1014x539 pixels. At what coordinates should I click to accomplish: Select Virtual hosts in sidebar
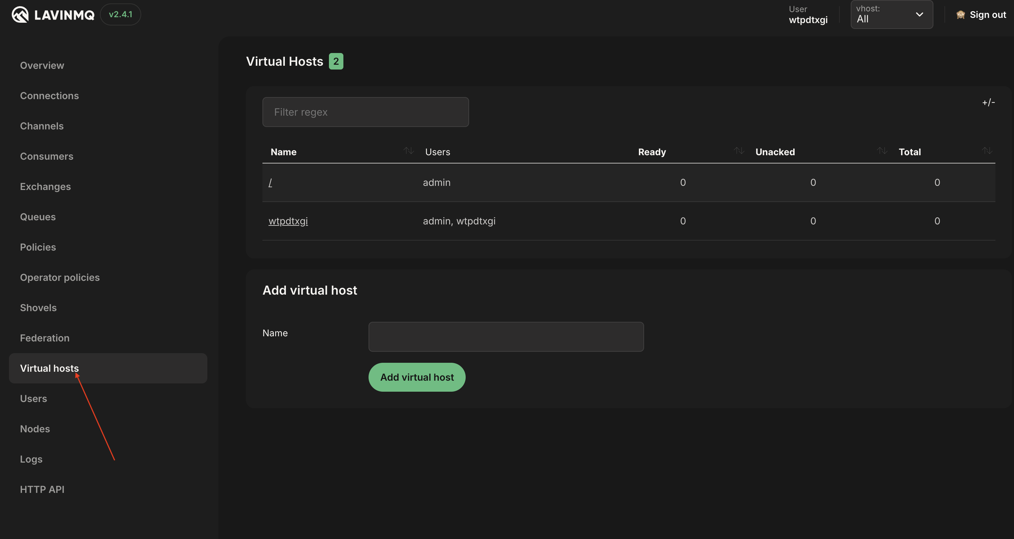click(108, 368)
